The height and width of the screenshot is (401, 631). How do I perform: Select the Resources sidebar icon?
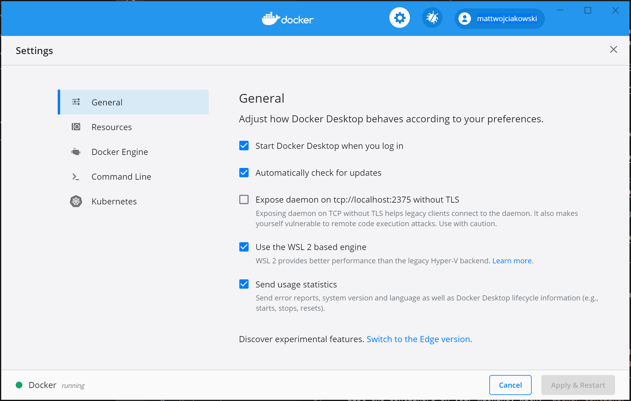(75, 127)
